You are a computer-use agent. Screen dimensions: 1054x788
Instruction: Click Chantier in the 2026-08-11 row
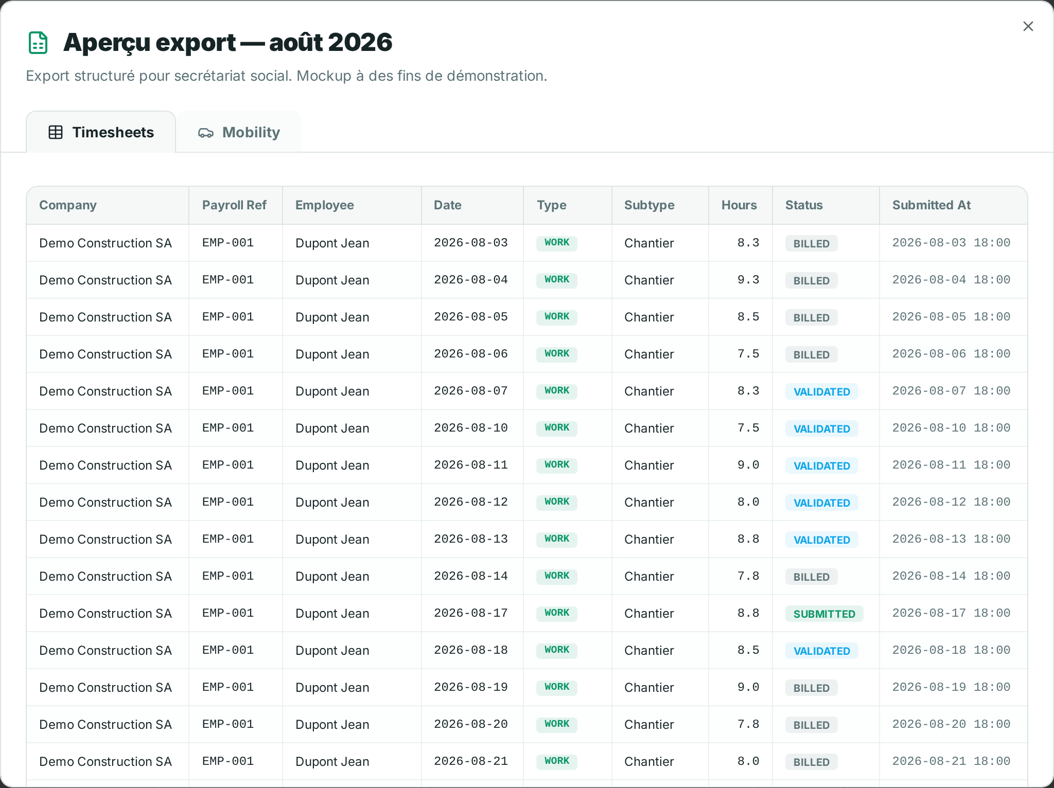point(649,465)
